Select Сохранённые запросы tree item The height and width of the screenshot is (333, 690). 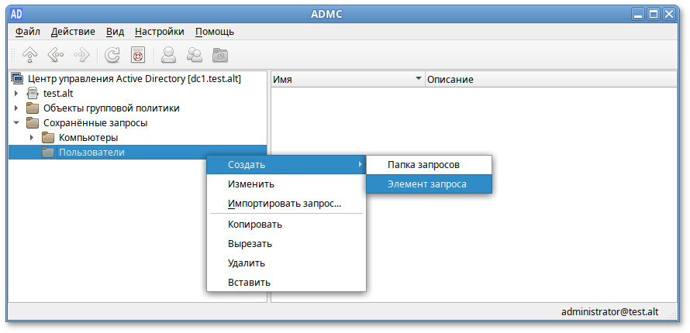(95, 123)
